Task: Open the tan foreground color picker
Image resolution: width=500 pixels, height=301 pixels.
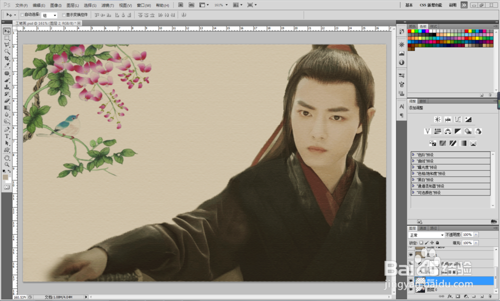Action: [5, 177]
